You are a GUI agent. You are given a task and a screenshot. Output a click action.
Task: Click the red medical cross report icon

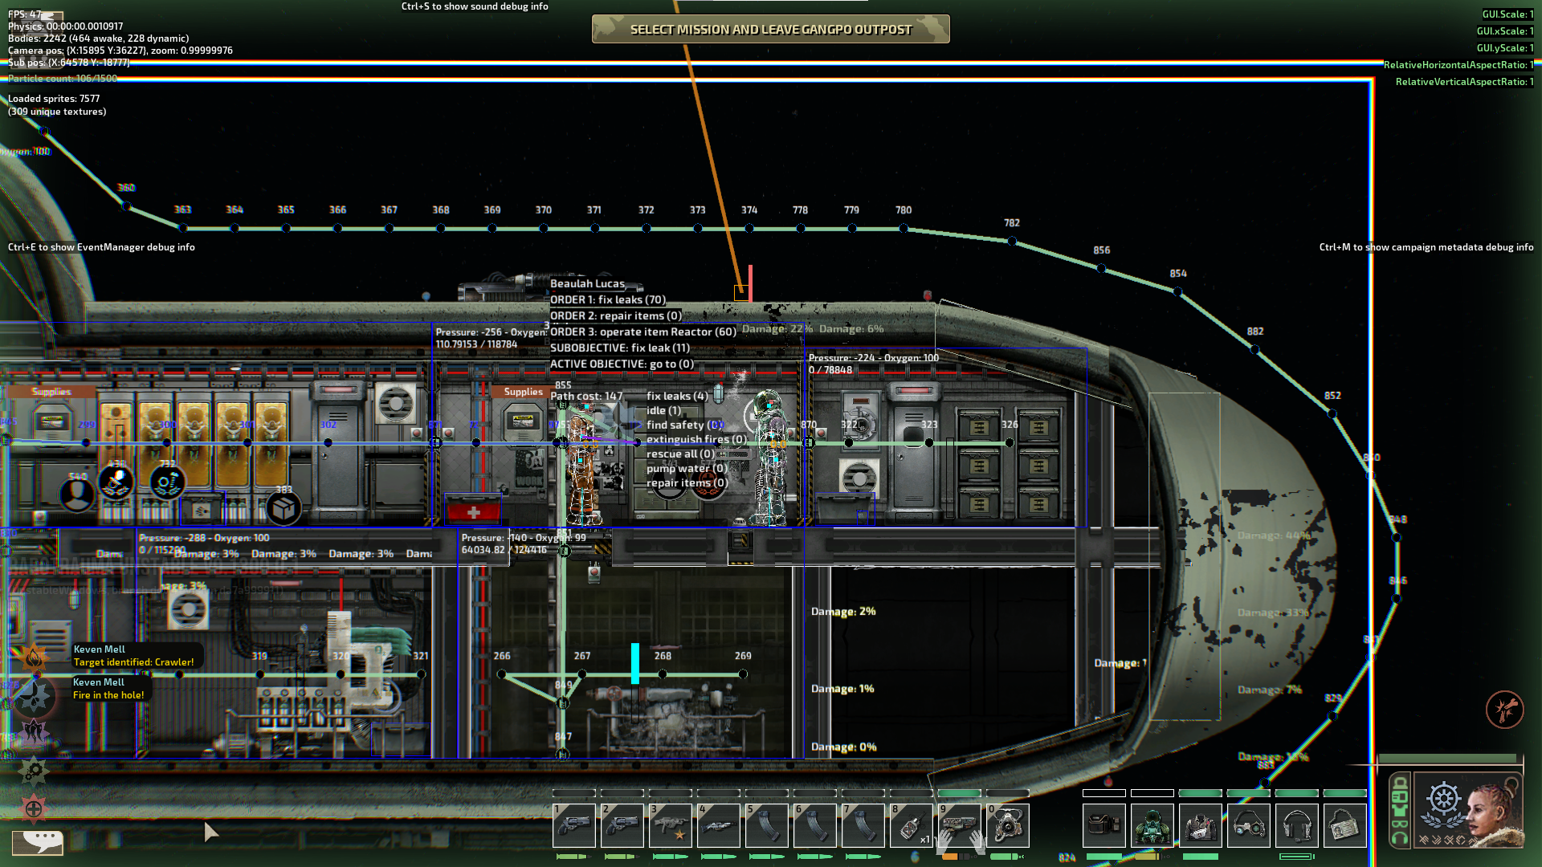coord(34,808)
